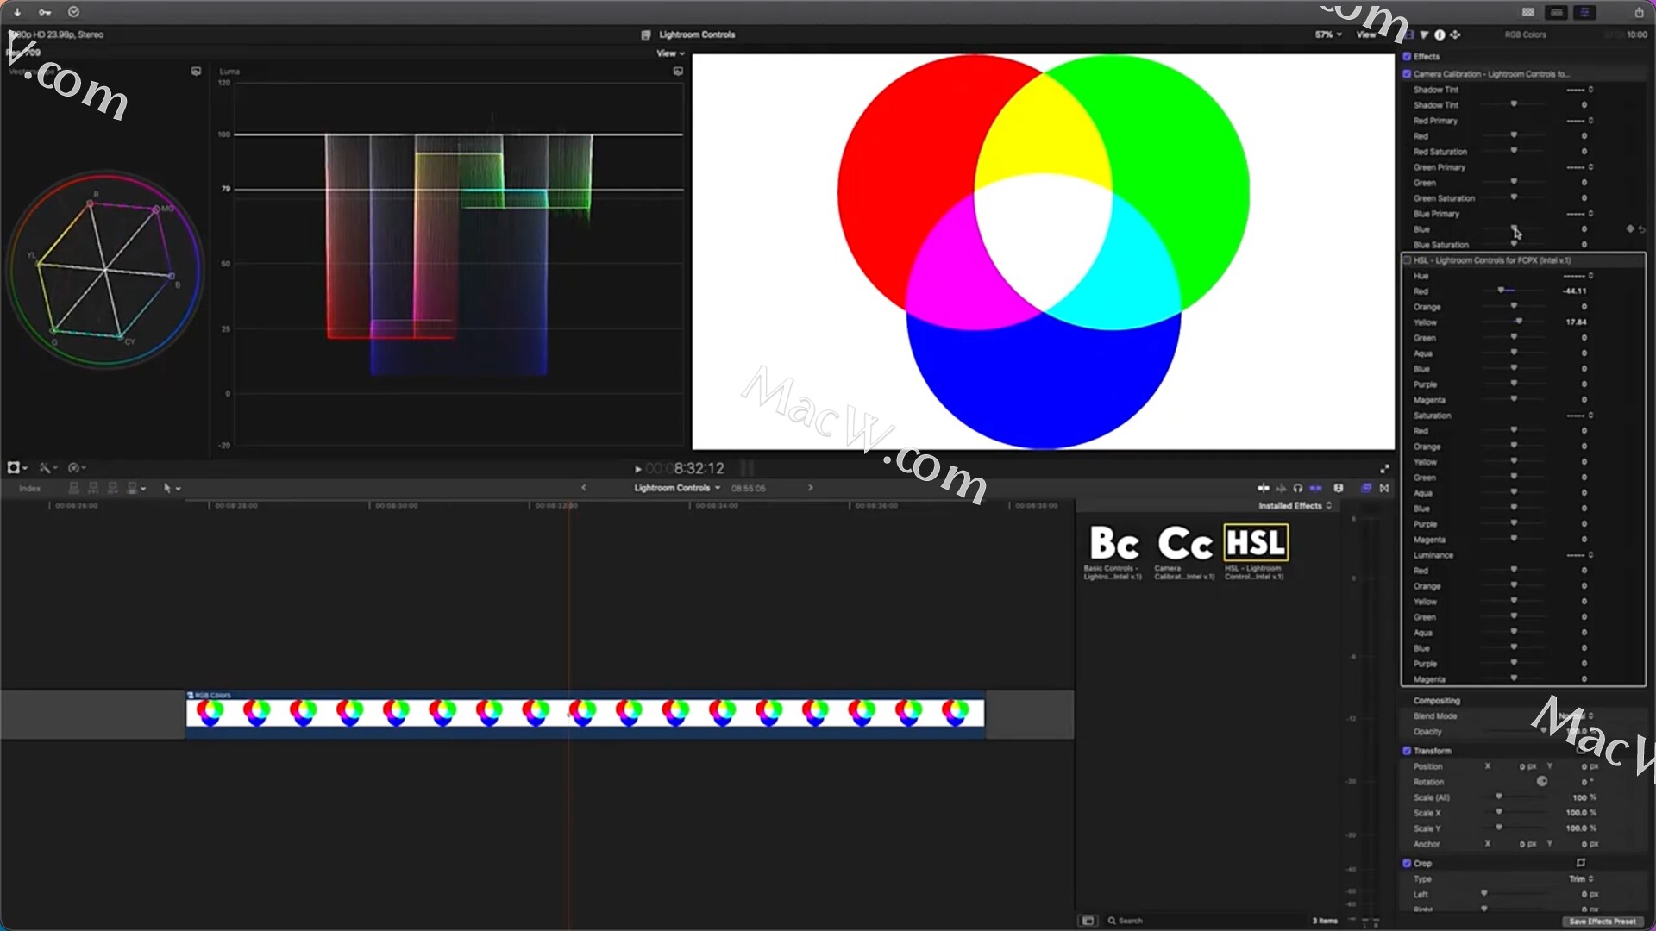
Task: Open the Transitions browser icon
Action: click(1384, 488)
